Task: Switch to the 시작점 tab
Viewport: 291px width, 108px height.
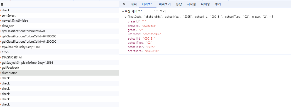Action: click(191, 4)
